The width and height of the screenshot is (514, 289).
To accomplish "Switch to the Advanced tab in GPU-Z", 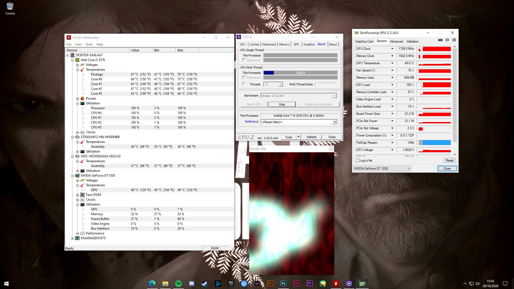I will (396, 41).
